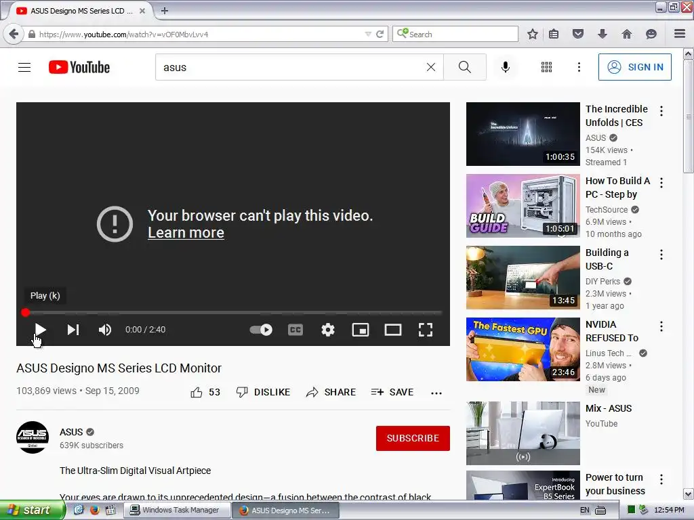This screenshot has width=694, height=520.
Task: Open options menu for NVIDIA REFUSED video
Action: (661, 326)
